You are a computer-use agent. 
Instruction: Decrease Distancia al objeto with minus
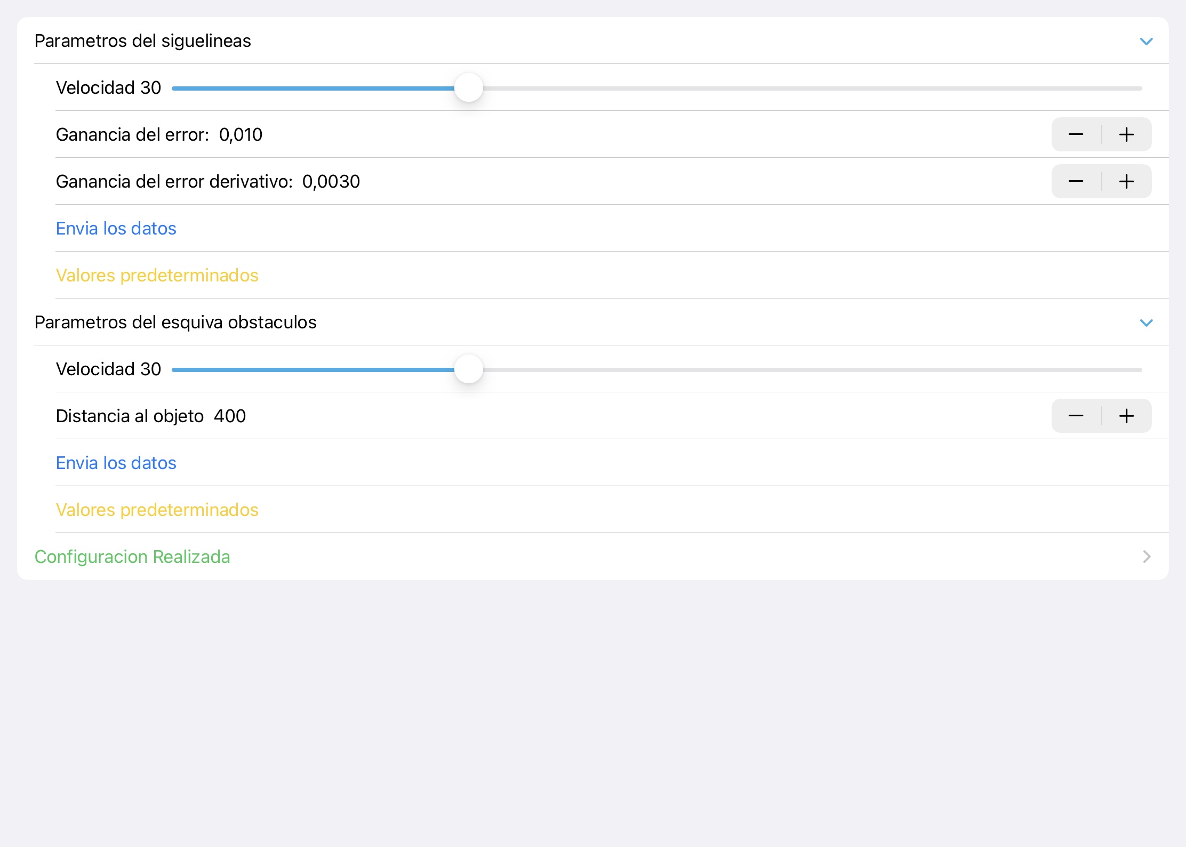1076,416
